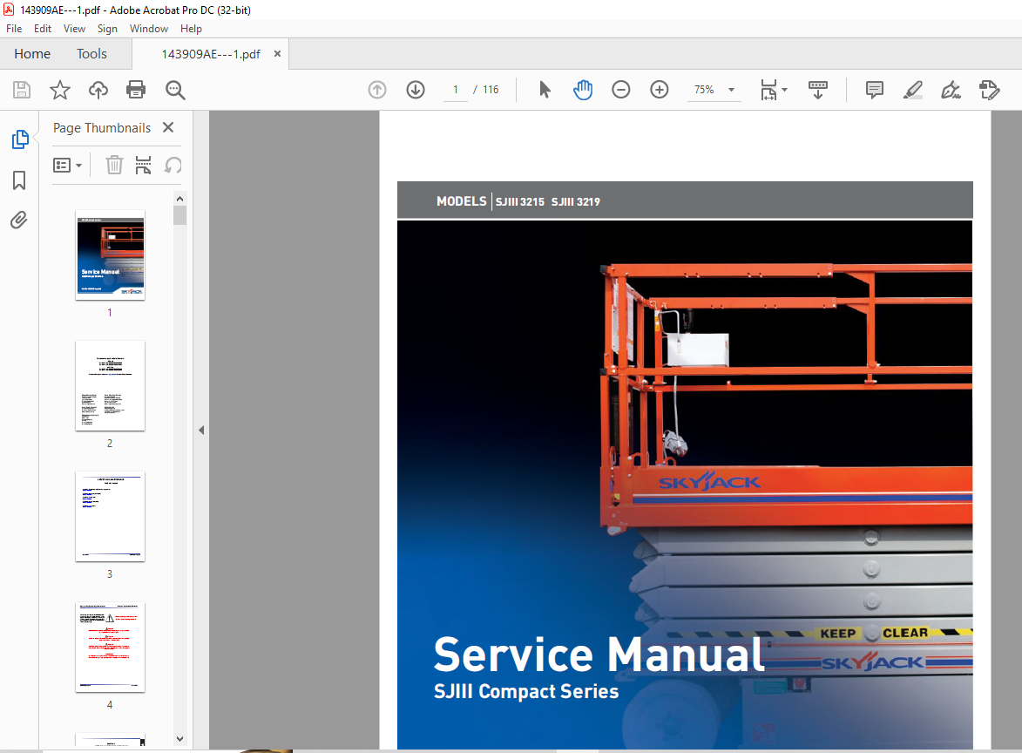Click the Service Manual title text

pyautogui.click(x=599, y=654)
